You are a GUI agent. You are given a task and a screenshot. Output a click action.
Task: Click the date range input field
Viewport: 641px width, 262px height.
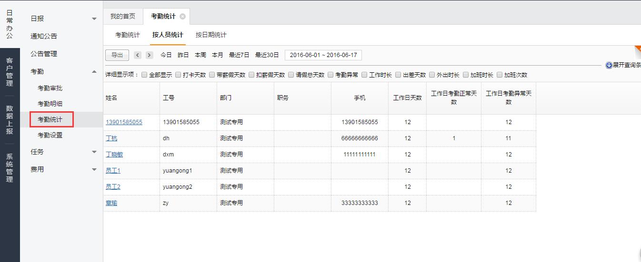click(x=323, y=55)
